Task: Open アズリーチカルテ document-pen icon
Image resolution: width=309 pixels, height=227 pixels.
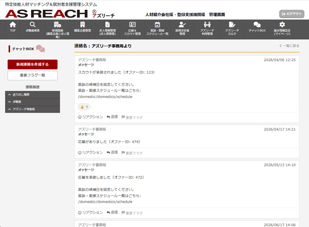Action: pyautogui.click(x=232, y=25)
